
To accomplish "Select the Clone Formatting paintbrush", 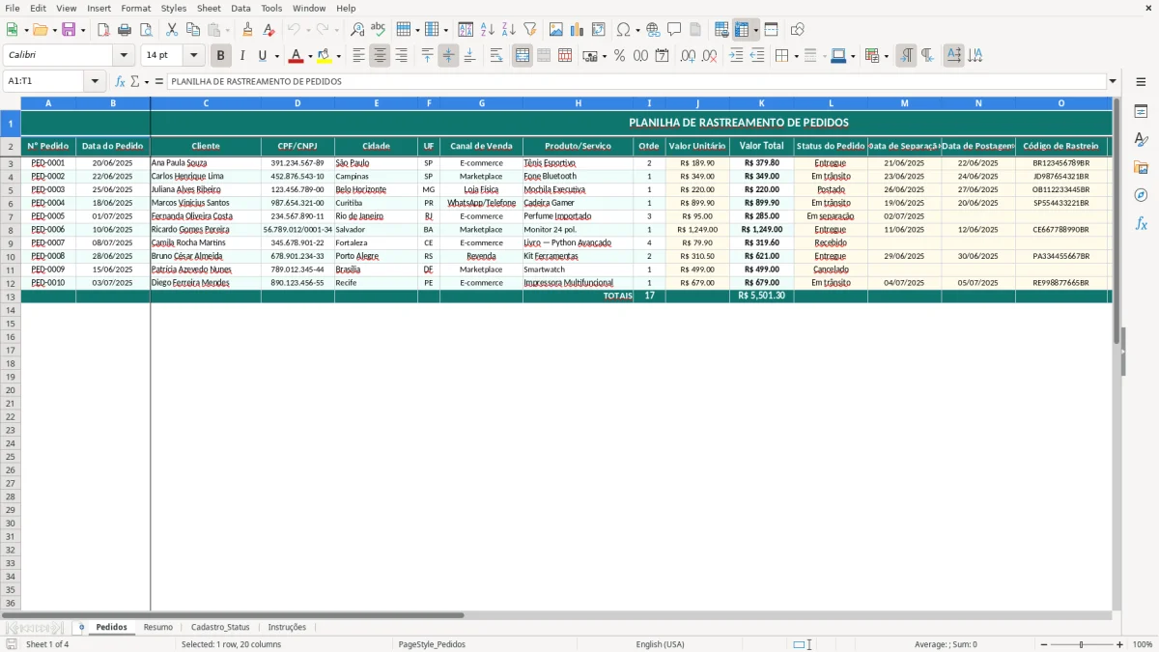I will tap(248, 30).
